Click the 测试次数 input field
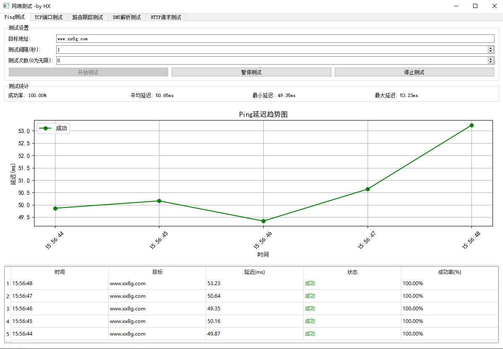The image size is (503, 349). point(271,60)
